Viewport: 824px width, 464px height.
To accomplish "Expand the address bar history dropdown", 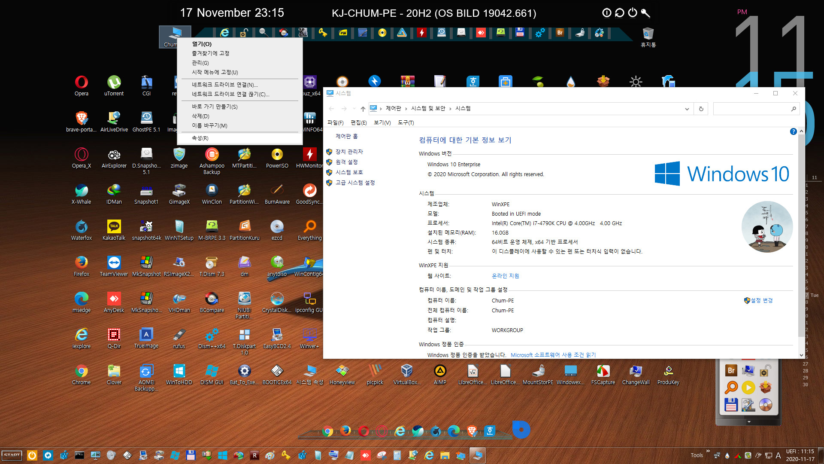I will point(687,109).
